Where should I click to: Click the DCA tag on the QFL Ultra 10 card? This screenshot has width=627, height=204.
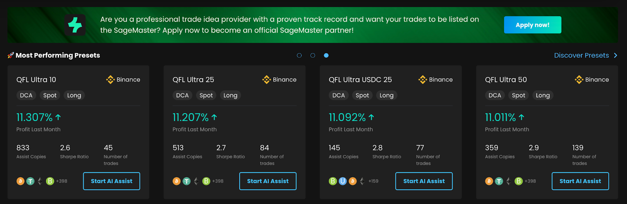pos(26,95)
